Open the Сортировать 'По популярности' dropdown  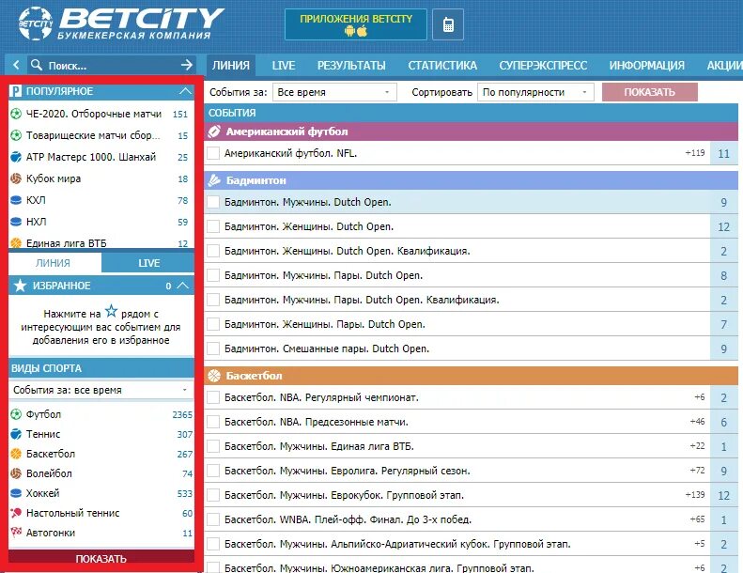click(x=535, y=92)
